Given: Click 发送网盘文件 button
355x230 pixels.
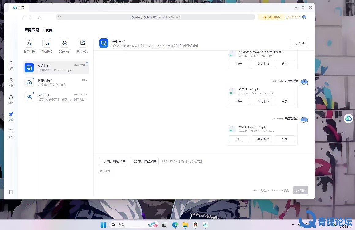Looking at the screenshot, I should point(145,161).
